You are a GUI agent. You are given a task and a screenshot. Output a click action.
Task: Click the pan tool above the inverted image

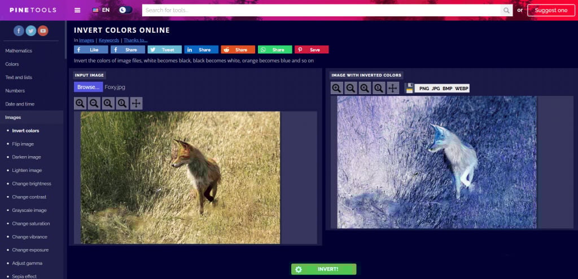click(393, 88)
